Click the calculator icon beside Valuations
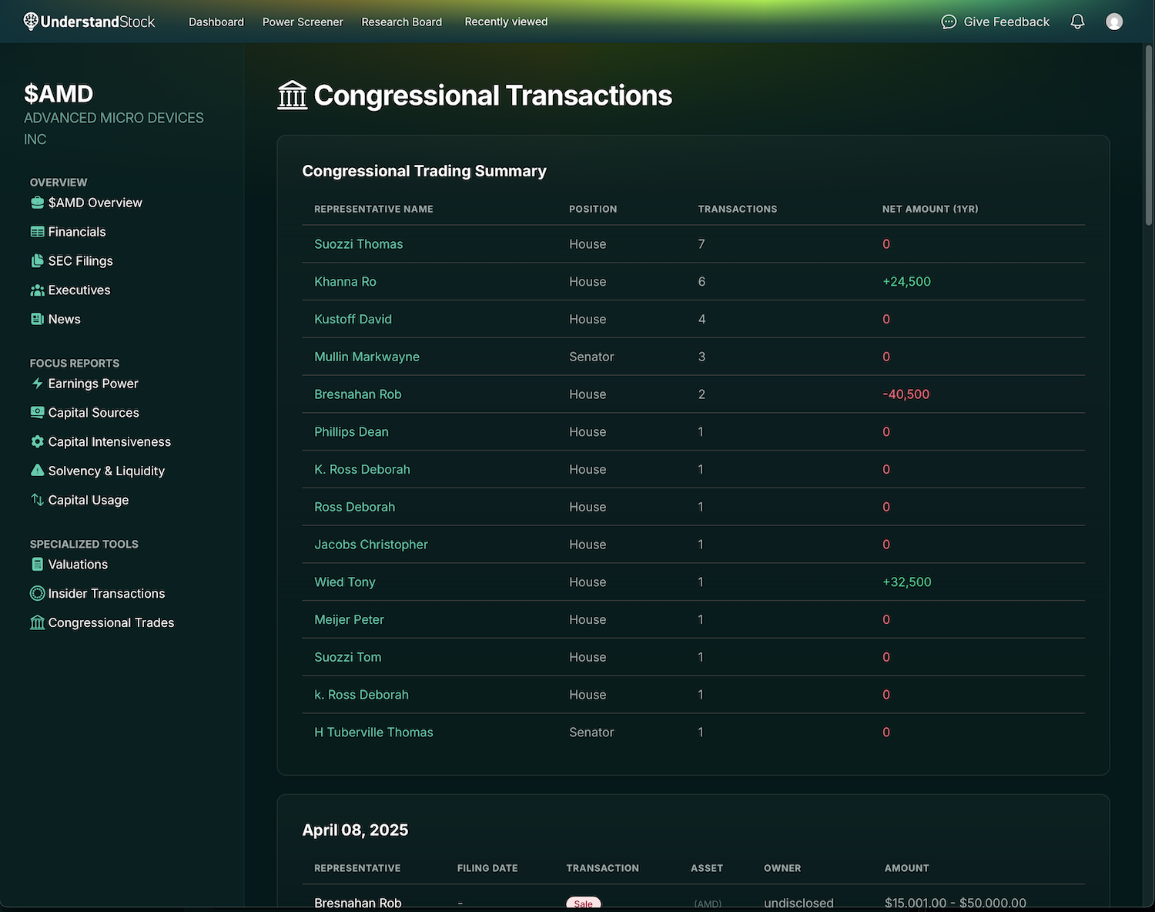 pyautogui.click(x=37, y=565)
